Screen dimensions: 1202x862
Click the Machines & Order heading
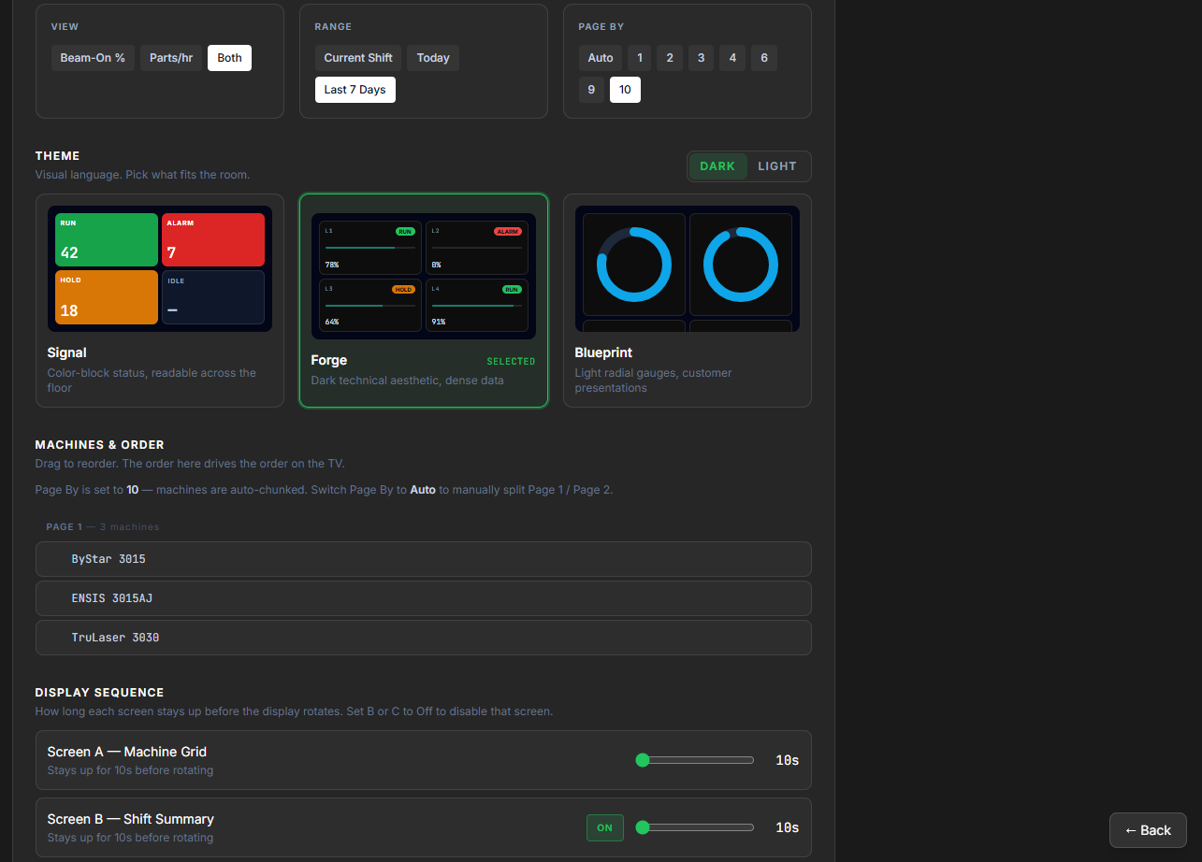[100, 445]
